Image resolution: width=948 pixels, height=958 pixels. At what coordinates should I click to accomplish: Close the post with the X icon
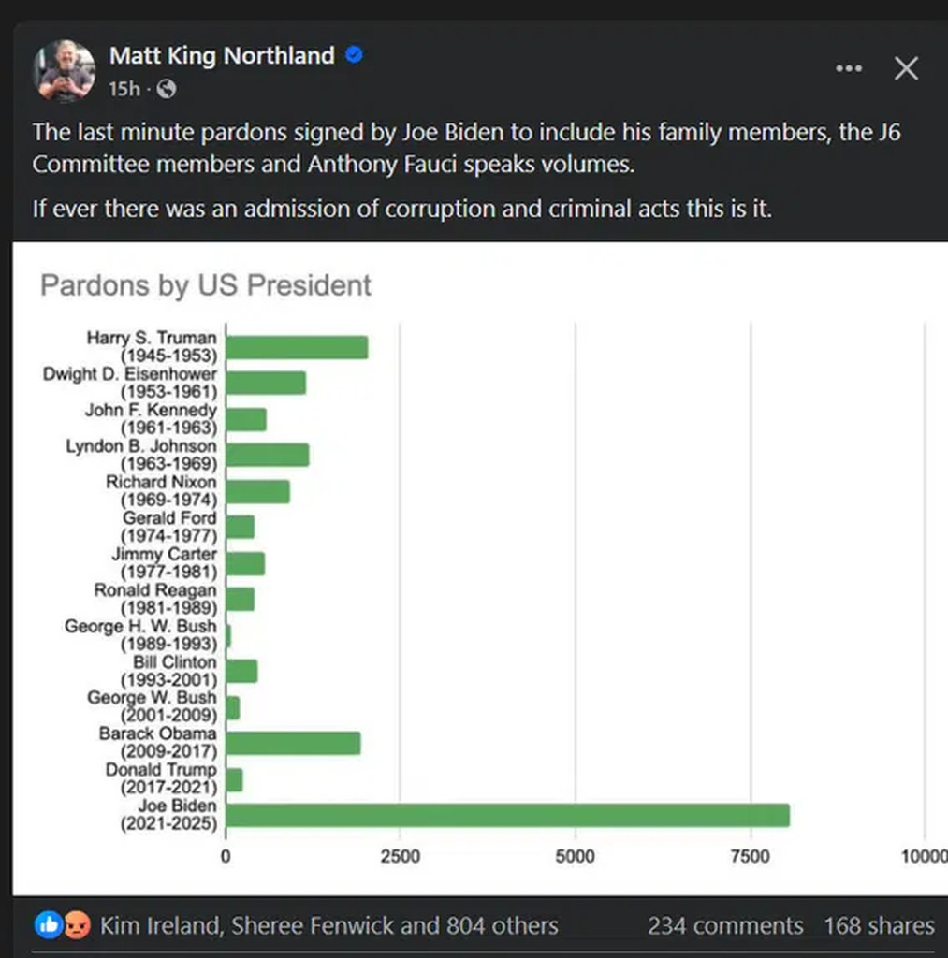(906, 68)
